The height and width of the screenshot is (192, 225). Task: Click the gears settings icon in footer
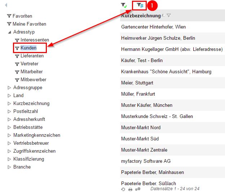[x=138, y=189]
